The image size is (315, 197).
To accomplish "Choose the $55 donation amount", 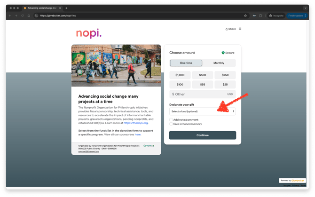I will [202, 85].
